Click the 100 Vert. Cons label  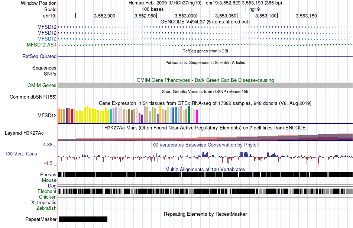coord(21,154)
